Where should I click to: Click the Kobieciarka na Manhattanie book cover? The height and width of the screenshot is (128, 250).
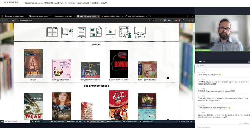coord(119,105)
